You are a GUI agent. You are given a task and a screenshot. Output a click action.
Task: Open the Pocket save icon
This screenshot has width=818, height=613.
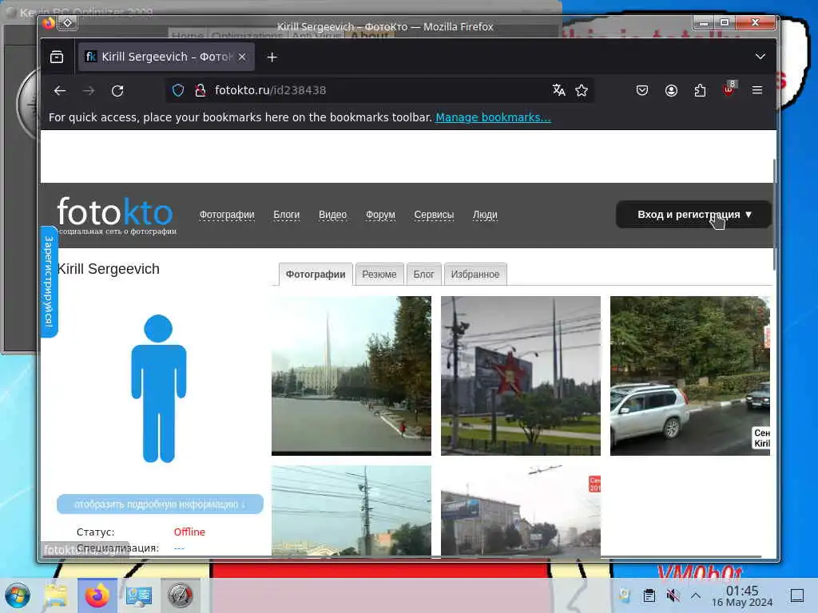click(642, 90)
